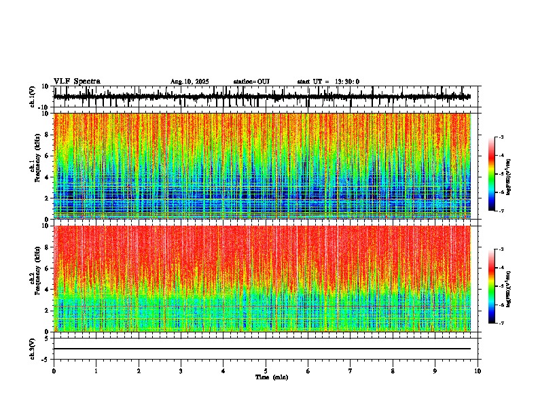
Task: Click the "start UT = 13:30:0" header text
Action: pos(328,82)
